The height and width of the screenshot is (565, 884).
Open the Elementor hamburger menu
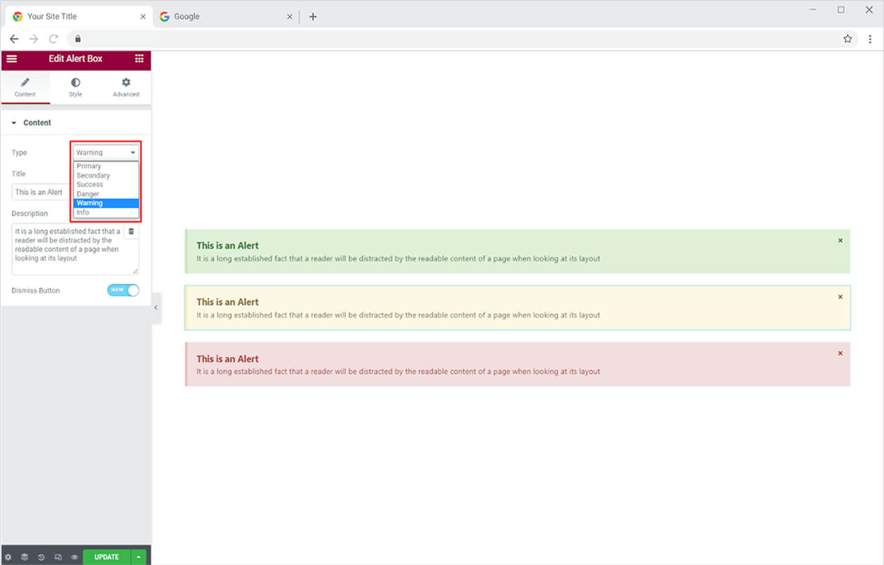[x=11, y=60]
